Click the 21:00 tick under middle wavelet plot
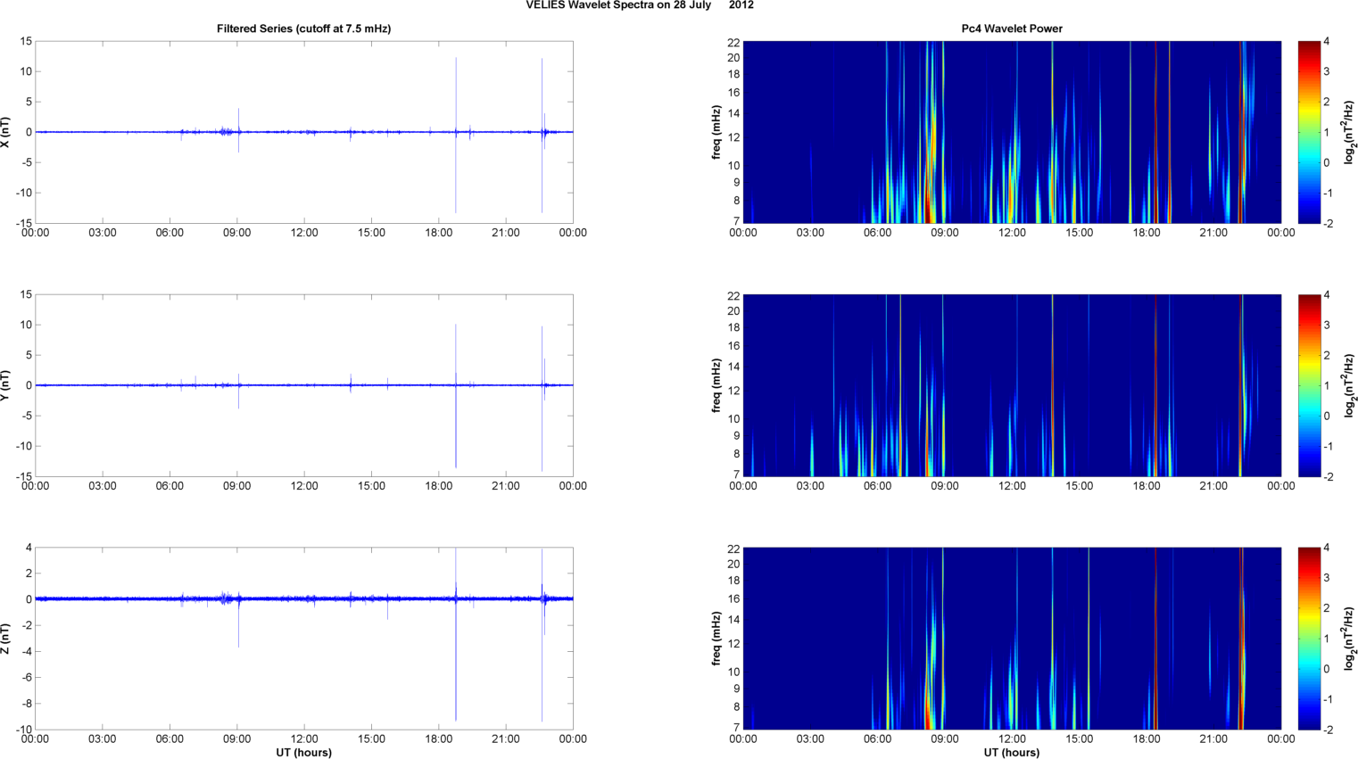Viewport: 1358px width, 759px height. click(1213, 486)
